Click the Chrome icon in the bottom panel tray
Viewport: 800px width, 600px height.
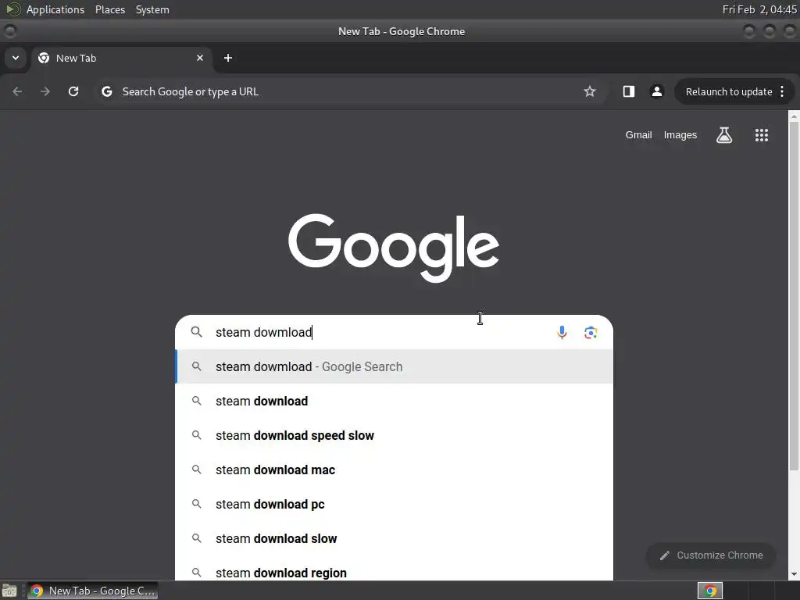(710, 591)
